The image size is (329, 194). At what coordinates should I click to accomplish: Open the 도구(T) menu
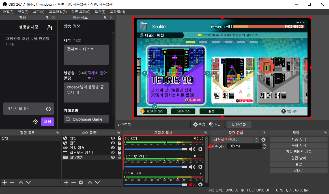[100, 12]
